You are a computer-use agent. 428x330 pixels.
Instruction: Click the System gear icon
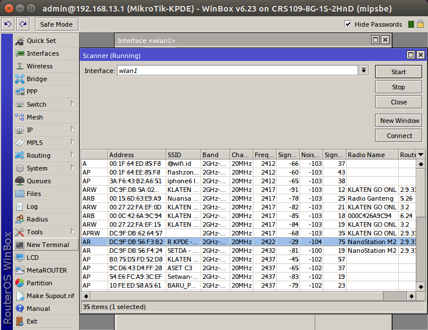(x=20, y=168)
